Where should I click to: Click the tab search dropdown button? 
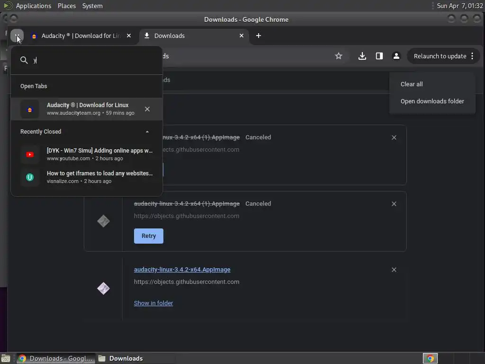point(17,36)
